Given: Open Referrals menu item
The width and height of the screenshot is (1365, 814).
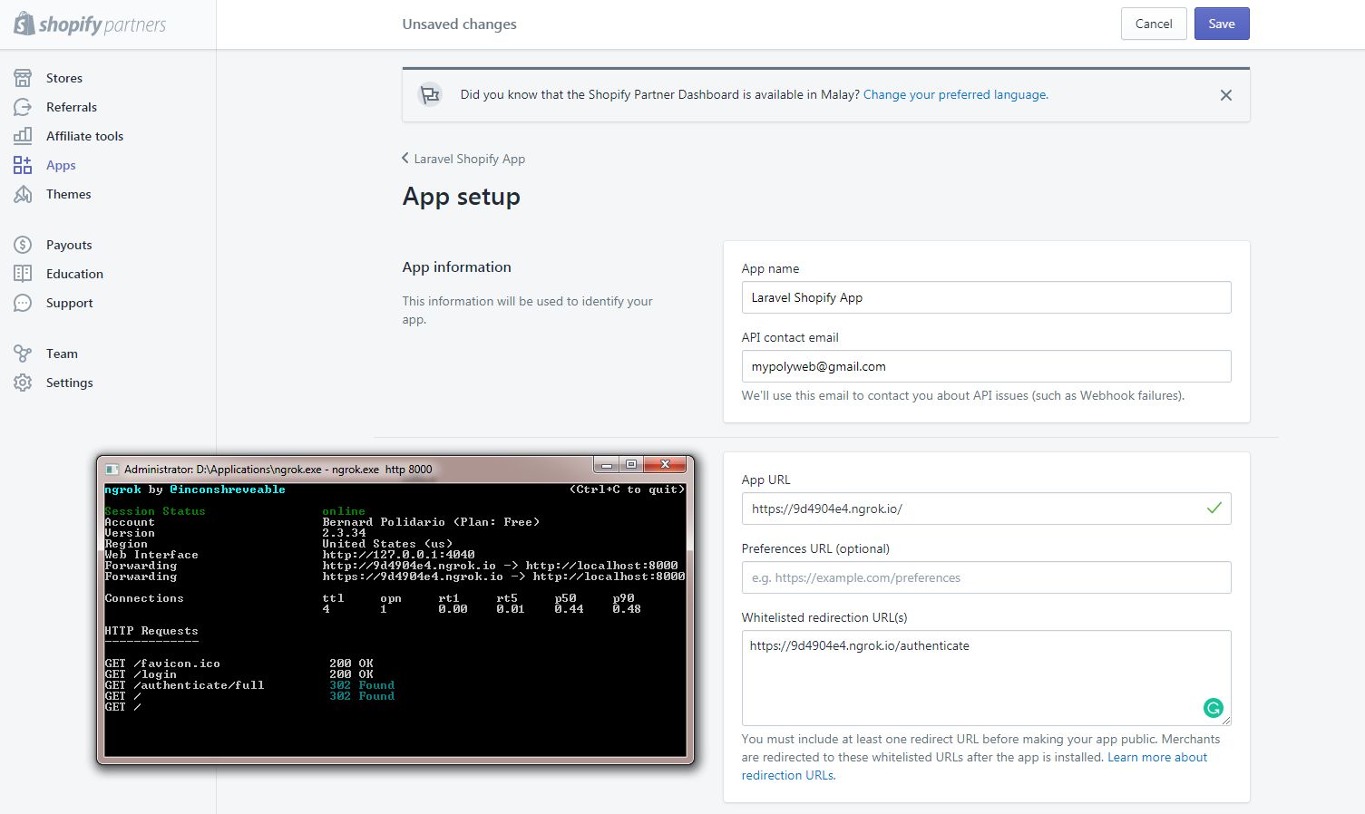Looking at the screenshot, I should coord(72,107).
